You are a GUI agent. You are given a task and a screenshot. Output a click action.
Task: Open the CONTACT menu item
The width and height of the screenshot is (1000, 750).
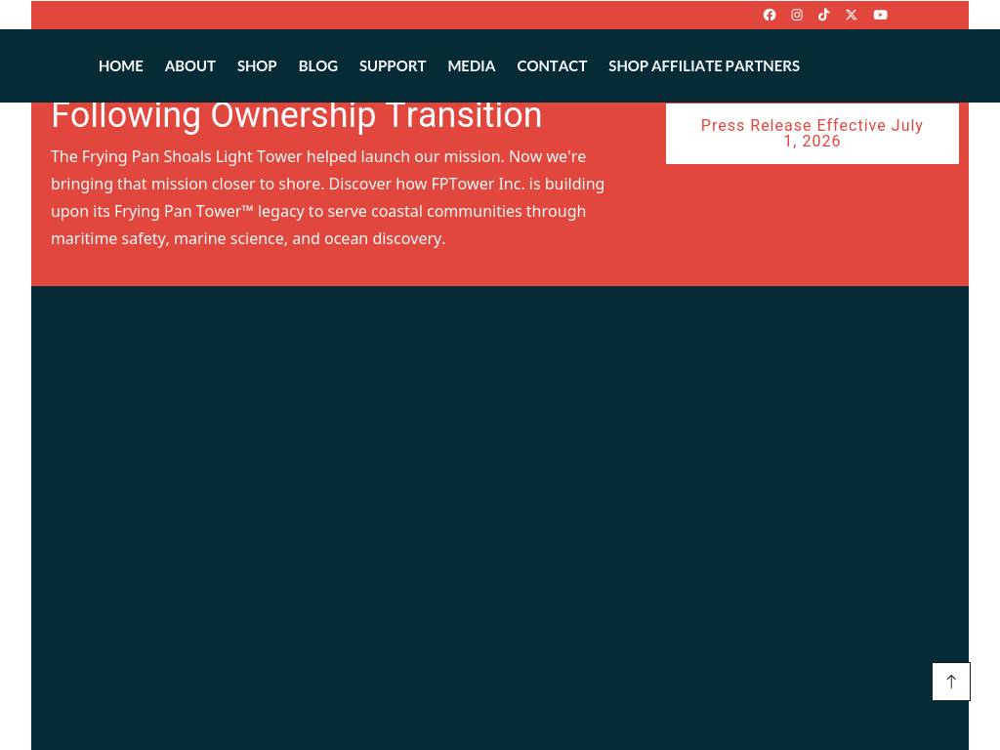pyautogui.click(x=552, y=65)
